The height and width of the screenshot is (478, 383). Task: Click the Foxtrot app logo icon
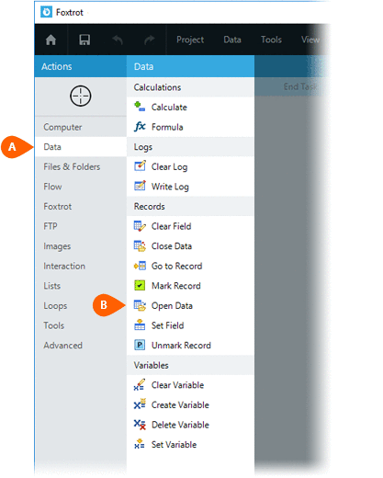46,12
